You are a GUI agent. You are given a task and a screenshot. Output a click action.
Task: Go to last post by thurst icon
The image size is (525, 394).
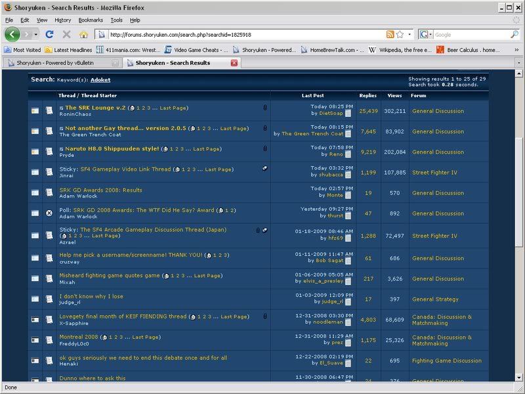(348, 216)
